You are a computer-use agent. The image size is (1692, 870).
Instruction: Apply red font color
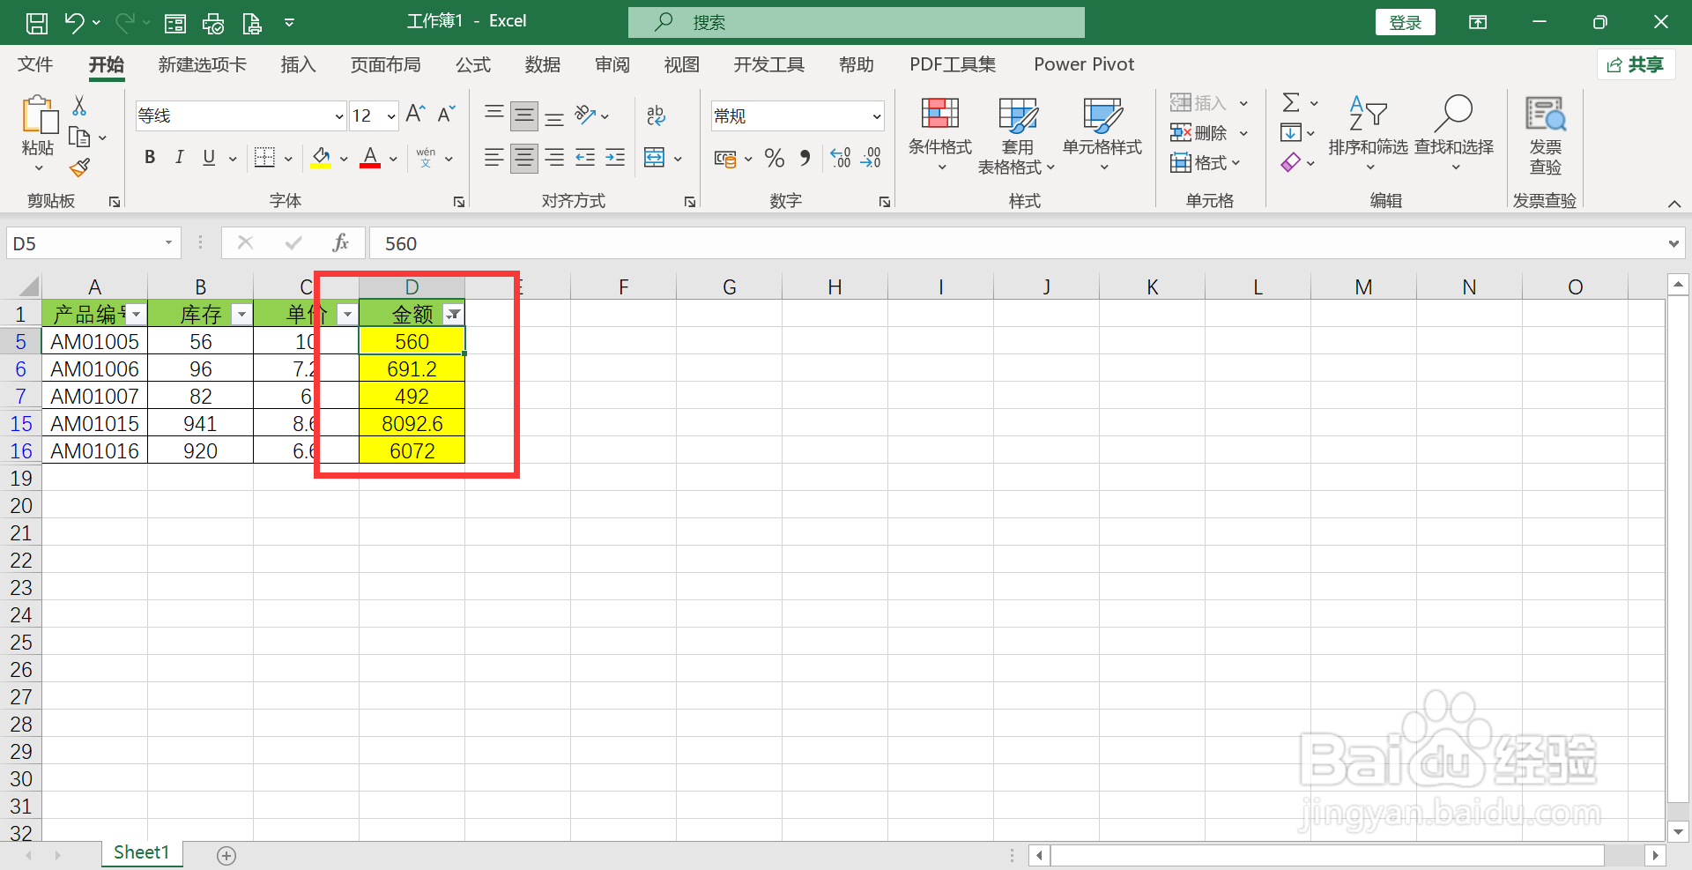coord(370,158)
